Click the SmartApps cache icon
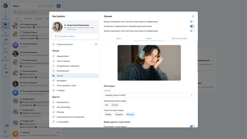This screenshot has height=139, width=247. click(x=54, y=107)
